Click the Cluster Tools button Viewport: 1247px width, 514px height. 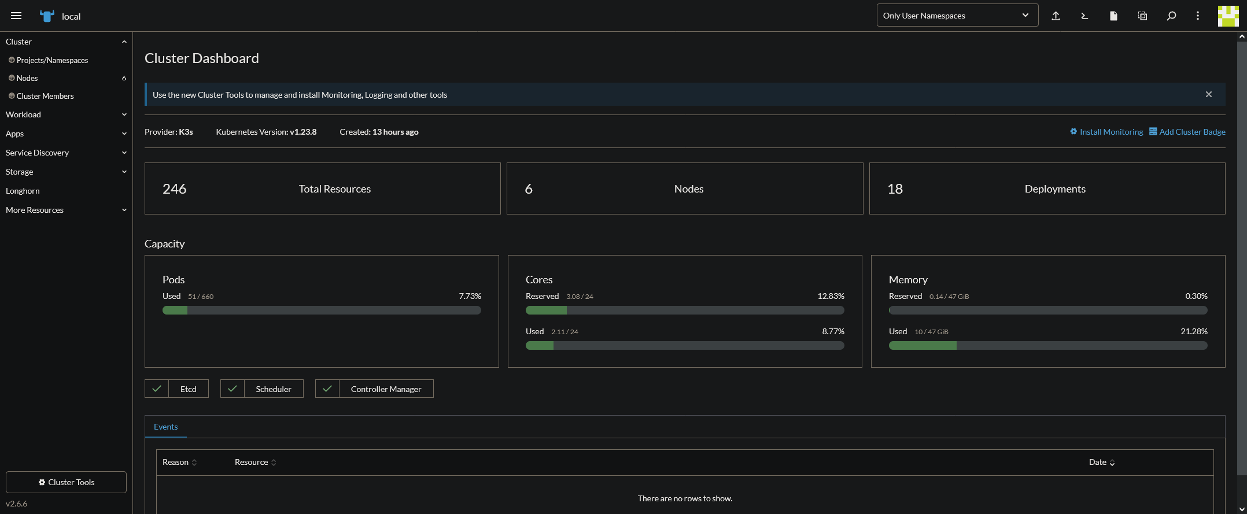(66, 482)
